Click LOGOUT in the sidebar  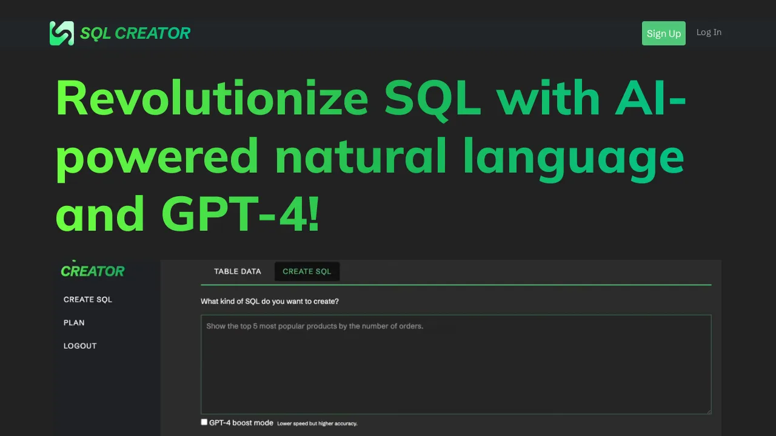pyautogui.click(x=80, y=346)
